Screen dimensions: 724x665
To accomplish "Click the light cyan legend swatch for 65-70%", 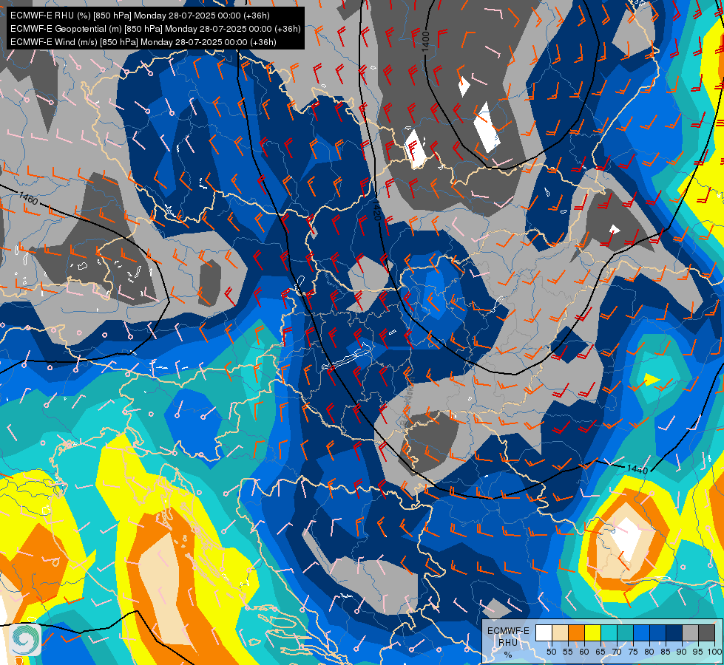I will pyautogui.click(x=609, y=632).
